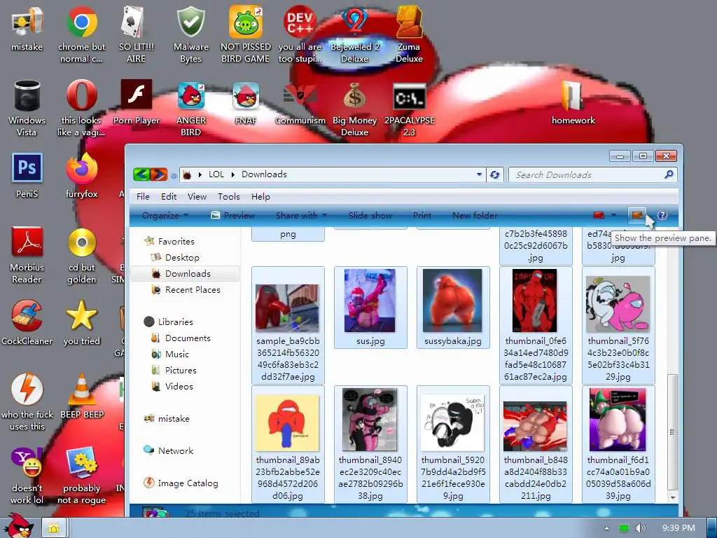
Task: Open the mistake computer desktop icon
Action: (27, 22)
